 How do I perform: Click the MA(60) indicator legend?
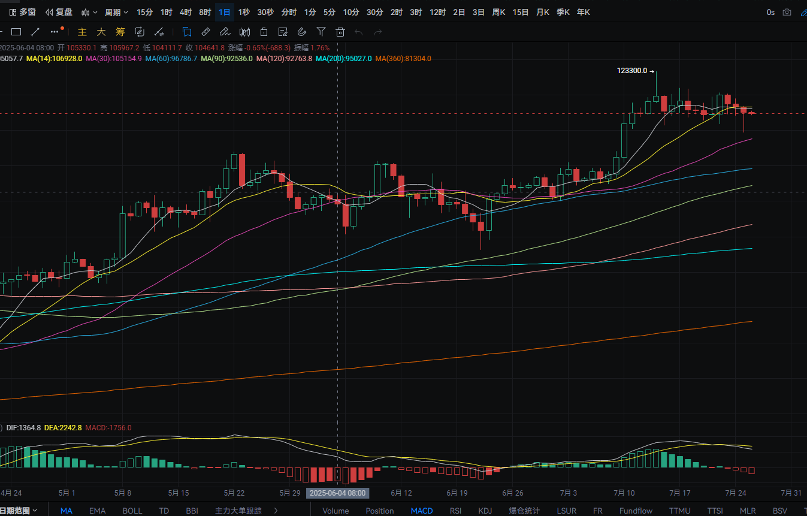click(171, 59)
